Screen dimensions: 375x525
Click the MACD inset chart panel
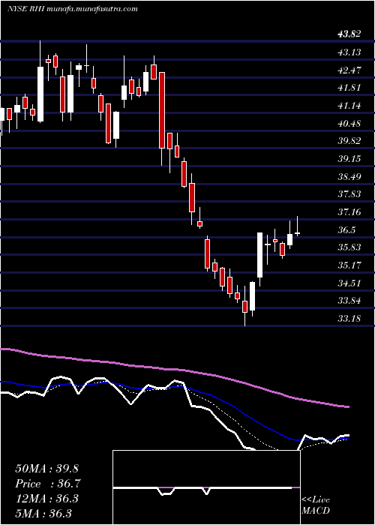206,487
